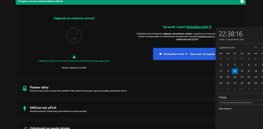Select October 14 in the calendar
The height and width of the screenshot is (129, 263).
(x=242, y=71)
